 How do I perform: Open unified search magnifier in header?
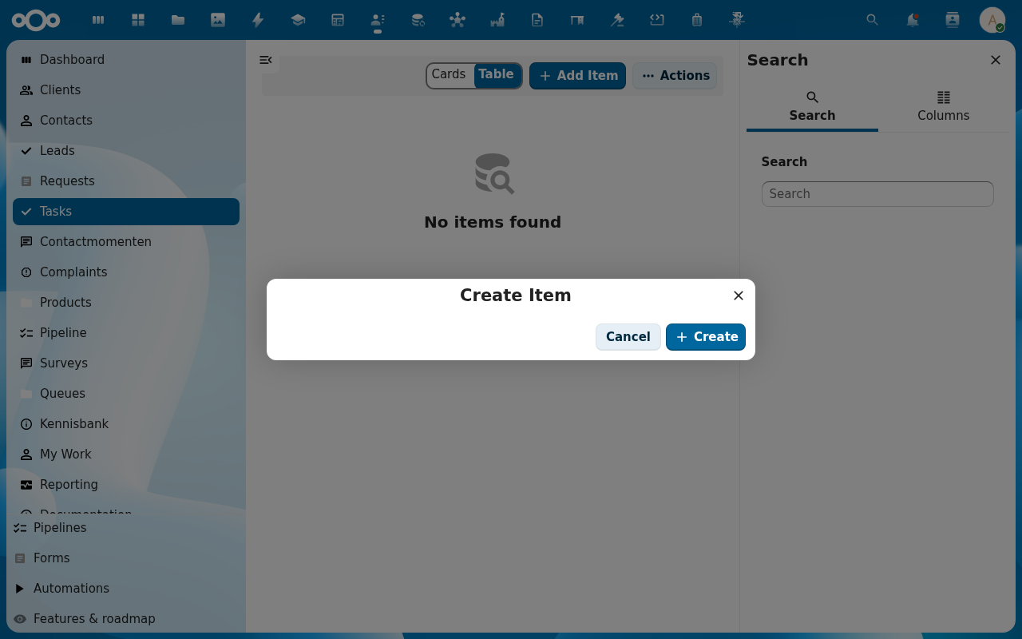coord(873,20)
